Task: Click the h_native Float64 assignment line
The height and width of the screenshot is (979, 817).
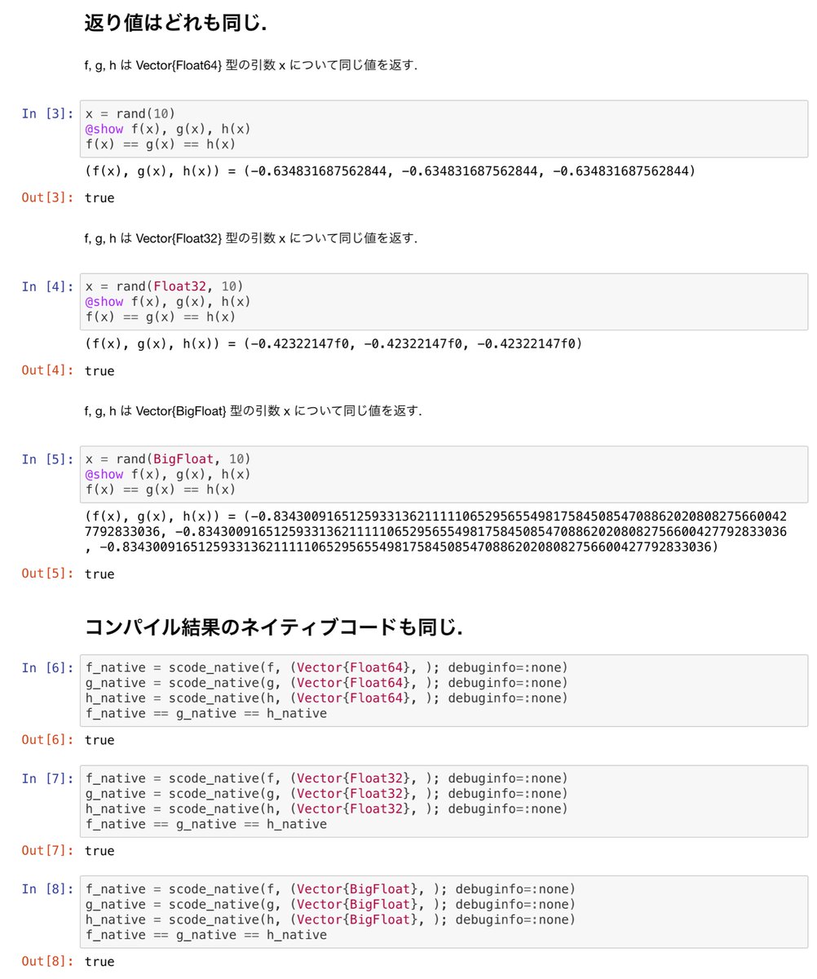Action: pyautogui.click(x=326, y=698)
